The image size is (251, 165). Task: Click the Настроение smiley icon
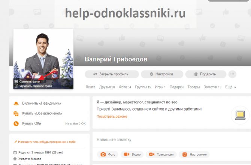point(185,154)
